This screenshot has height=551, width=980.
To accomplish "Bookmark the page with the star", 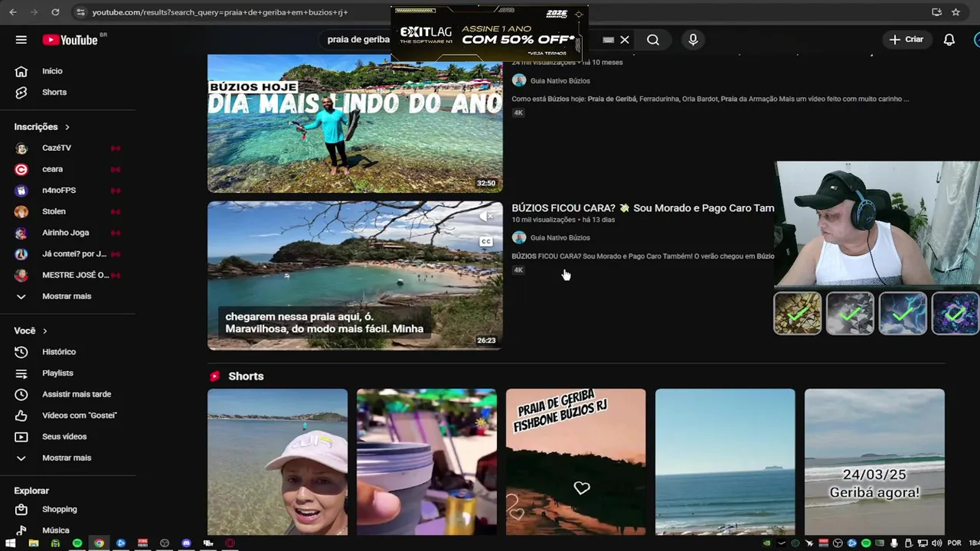I will [x=955, y=12].
